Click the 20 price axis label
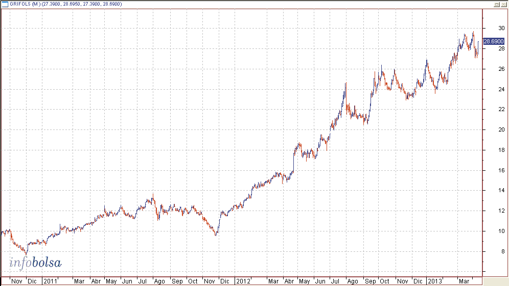 tap(501, 129)
